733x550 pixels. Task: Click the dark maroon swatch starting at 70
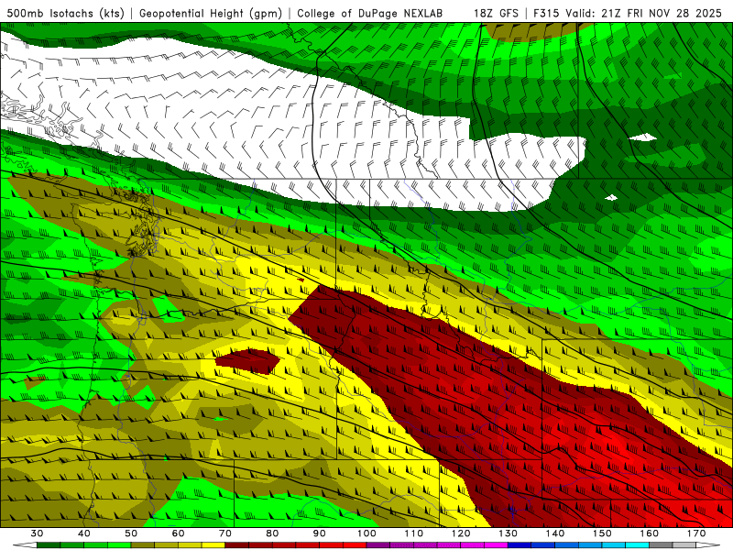(237, 544)
